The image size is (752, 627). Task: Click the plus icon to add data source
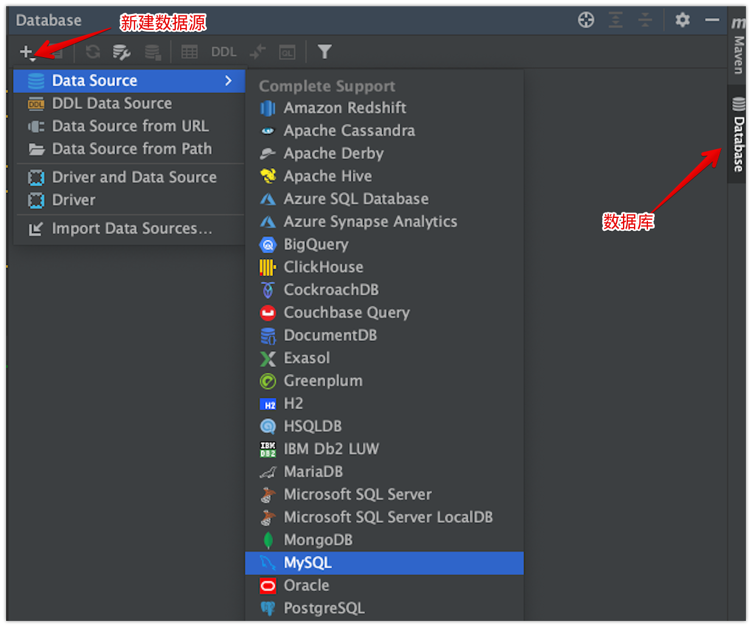coord(26,52)
